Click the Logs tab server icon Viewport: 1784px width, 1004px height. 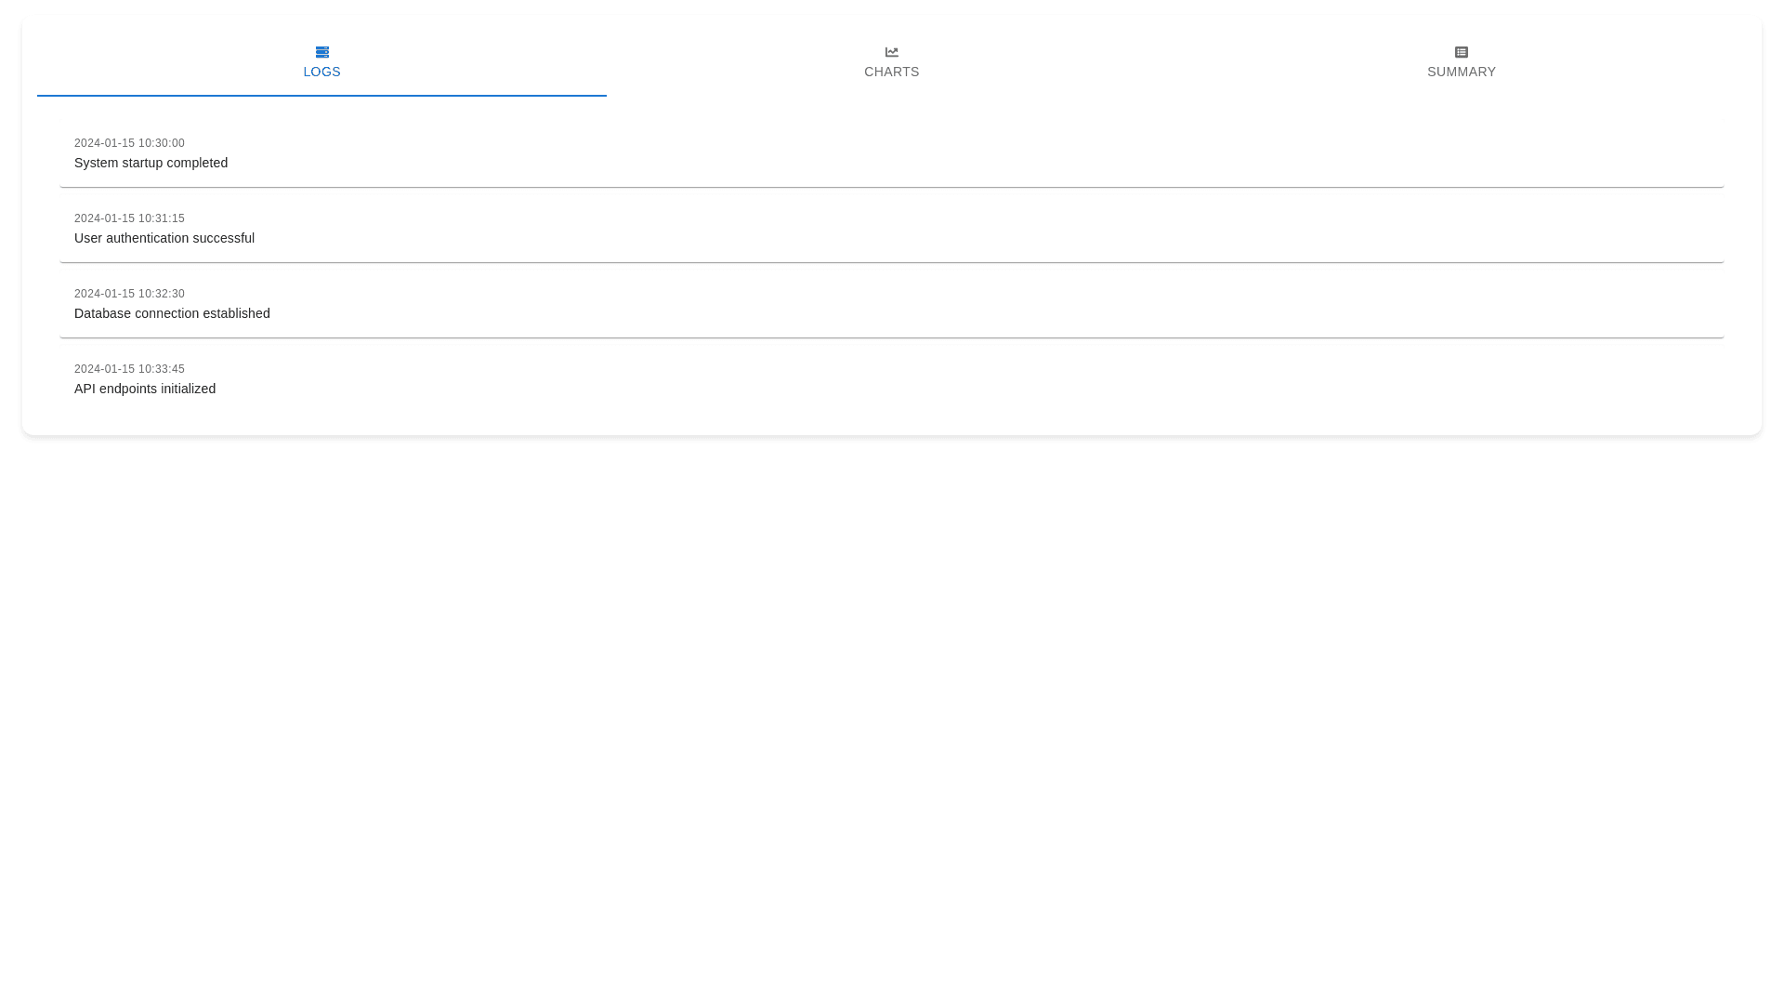[322, 52]
